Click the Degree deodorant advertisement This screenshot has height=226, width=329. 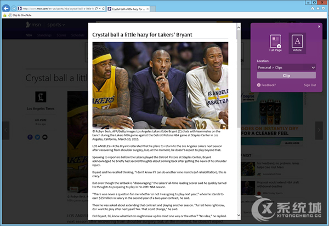pos(272,118)
